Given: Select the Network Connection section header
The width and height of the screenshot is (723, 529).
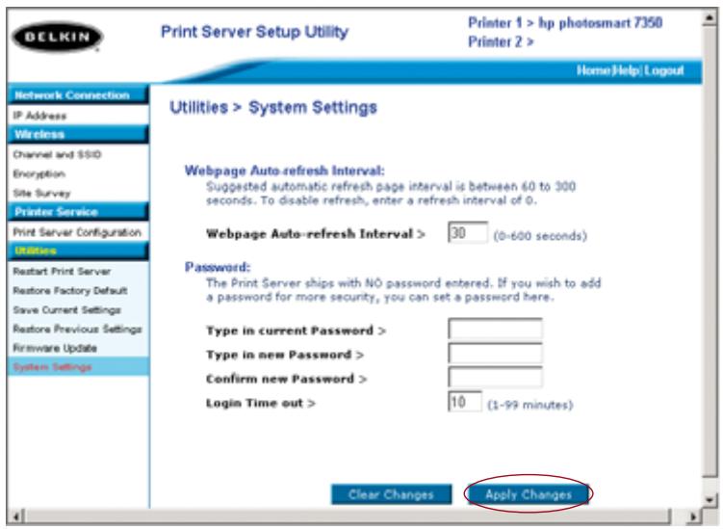Looking at the screenshot, I should tap(78, 95).
